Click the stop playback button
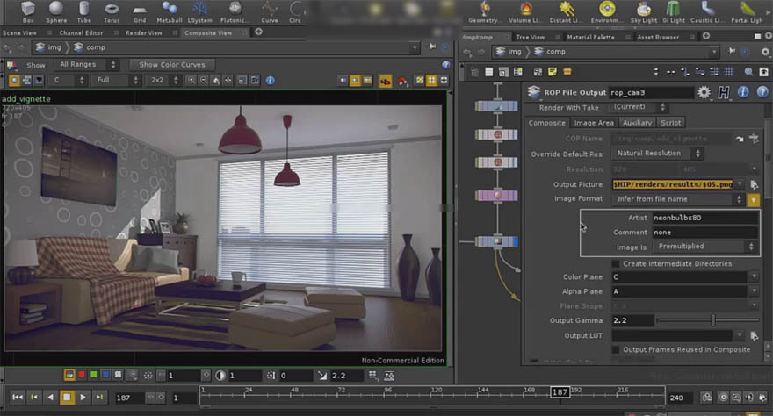773x416 pixels. click(67, 398)
